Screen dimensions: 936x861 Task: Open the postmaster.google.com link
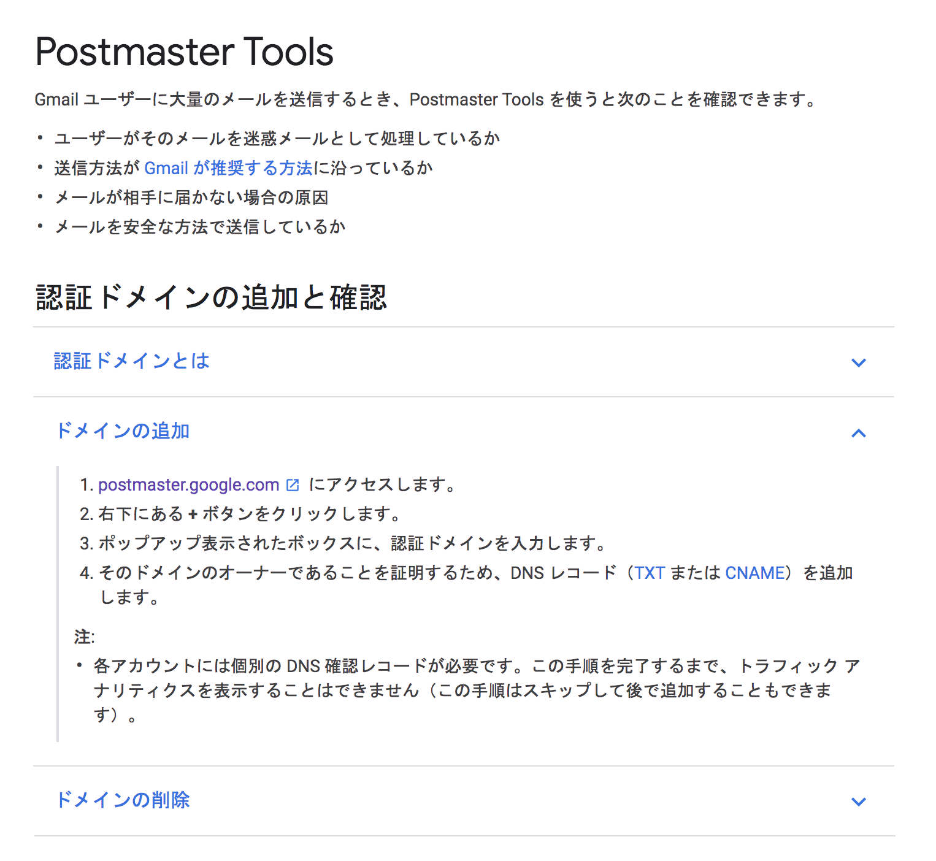188,485
